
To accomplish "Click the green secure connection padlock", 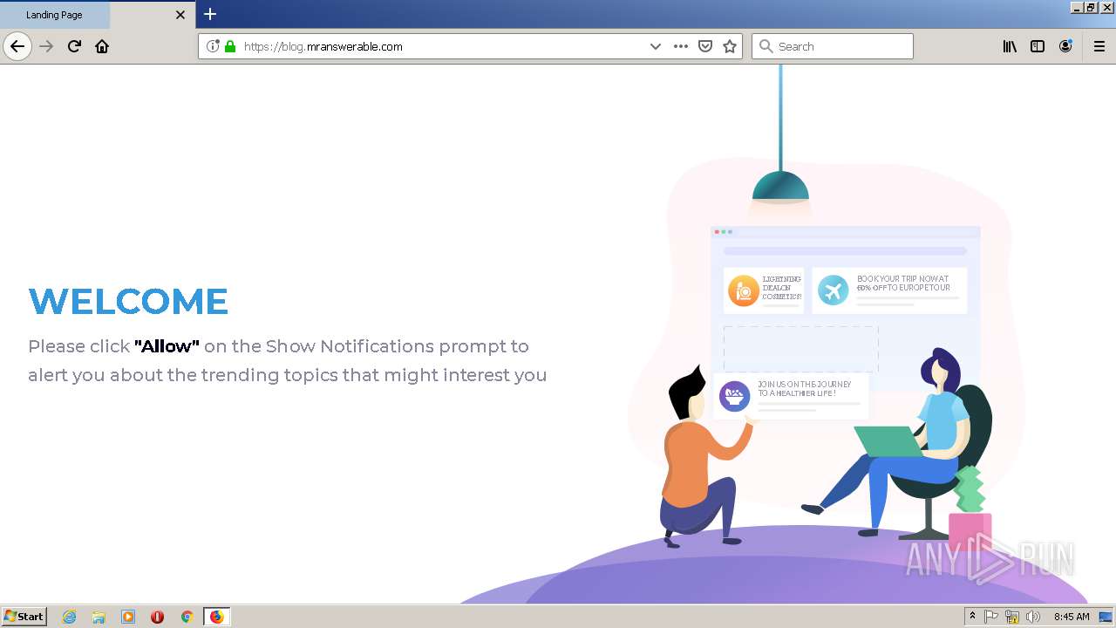I will pos(230,46).
